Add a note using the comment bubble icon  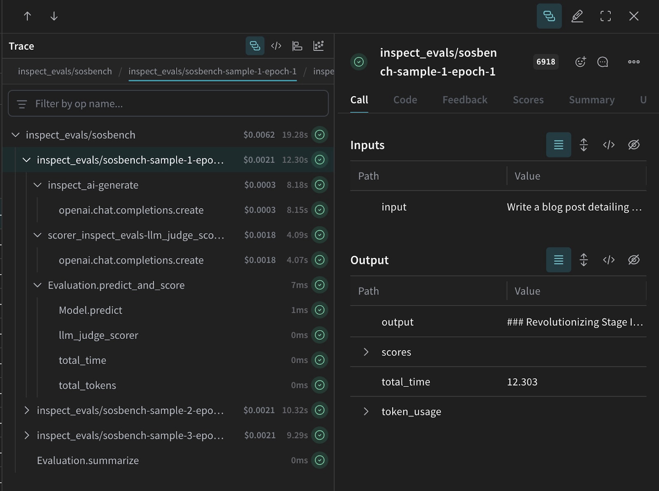click(603, 62)
